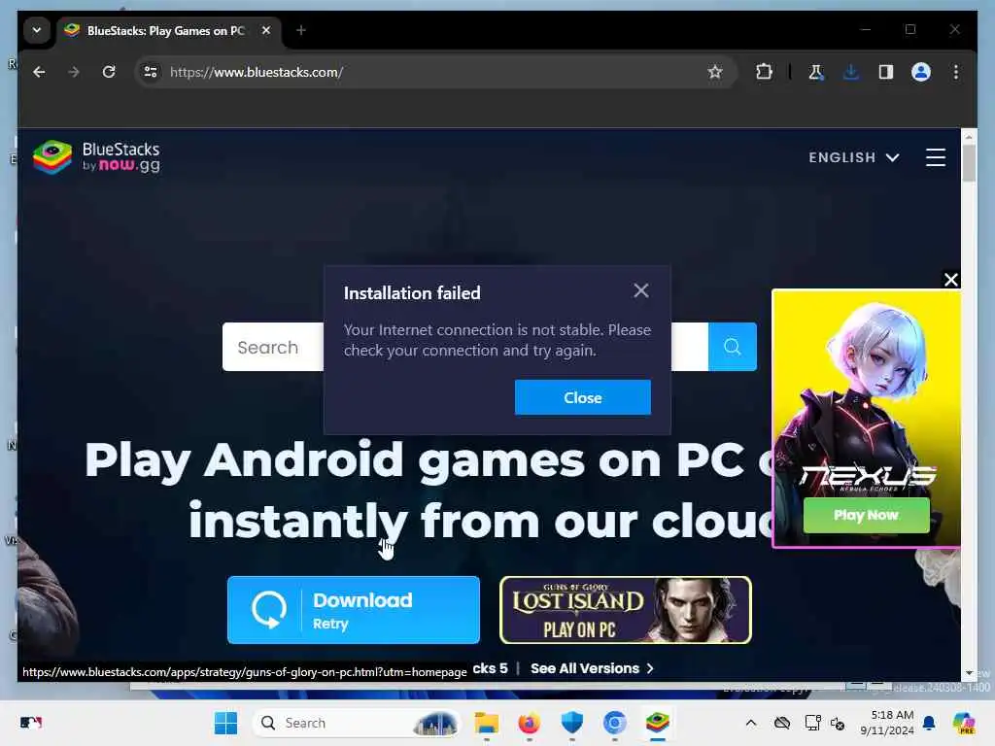
Task: Go back with the browser back arrow
Action: (39, 72)
